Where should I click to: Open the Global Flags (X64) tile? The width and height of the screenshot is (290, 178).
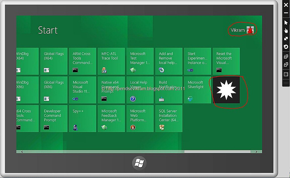(54, 61)
